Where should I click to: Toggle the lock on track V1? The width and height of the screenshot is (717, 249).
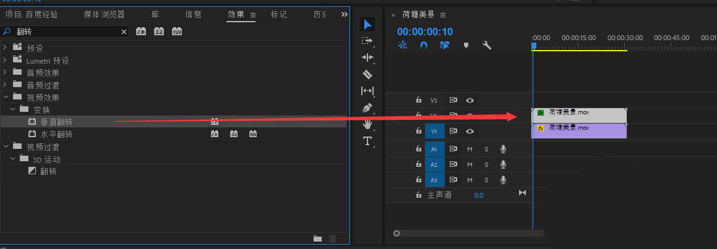point(418,131)
